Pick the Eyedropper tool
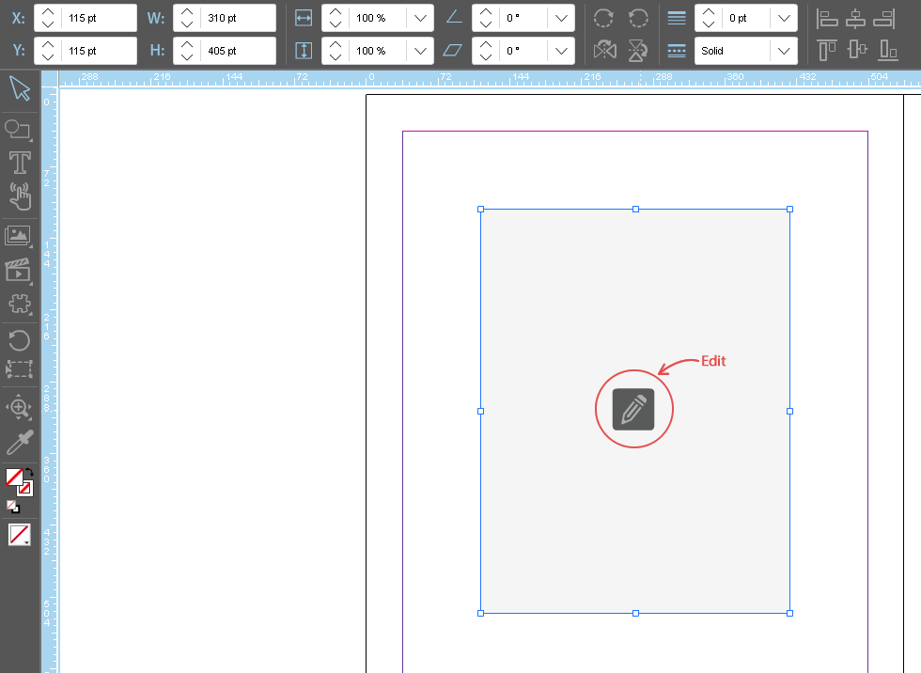The width and height of the screenshot is (921, 673). (19, 443)
